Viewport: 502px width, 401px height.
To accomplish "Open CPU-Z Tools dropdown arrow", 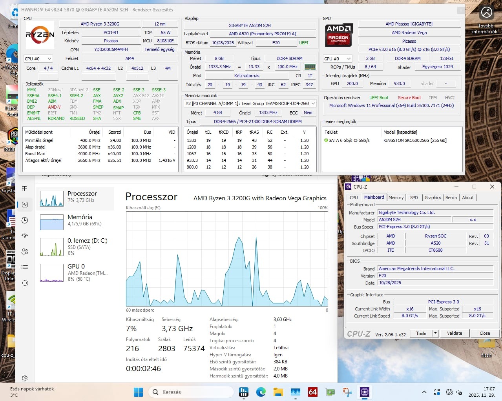I will [435, 333].
